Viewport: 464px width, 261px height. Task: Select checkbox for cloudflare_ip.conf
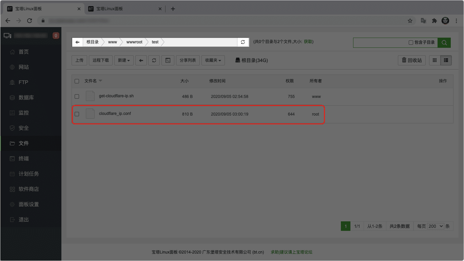click(x=77, y=114)
